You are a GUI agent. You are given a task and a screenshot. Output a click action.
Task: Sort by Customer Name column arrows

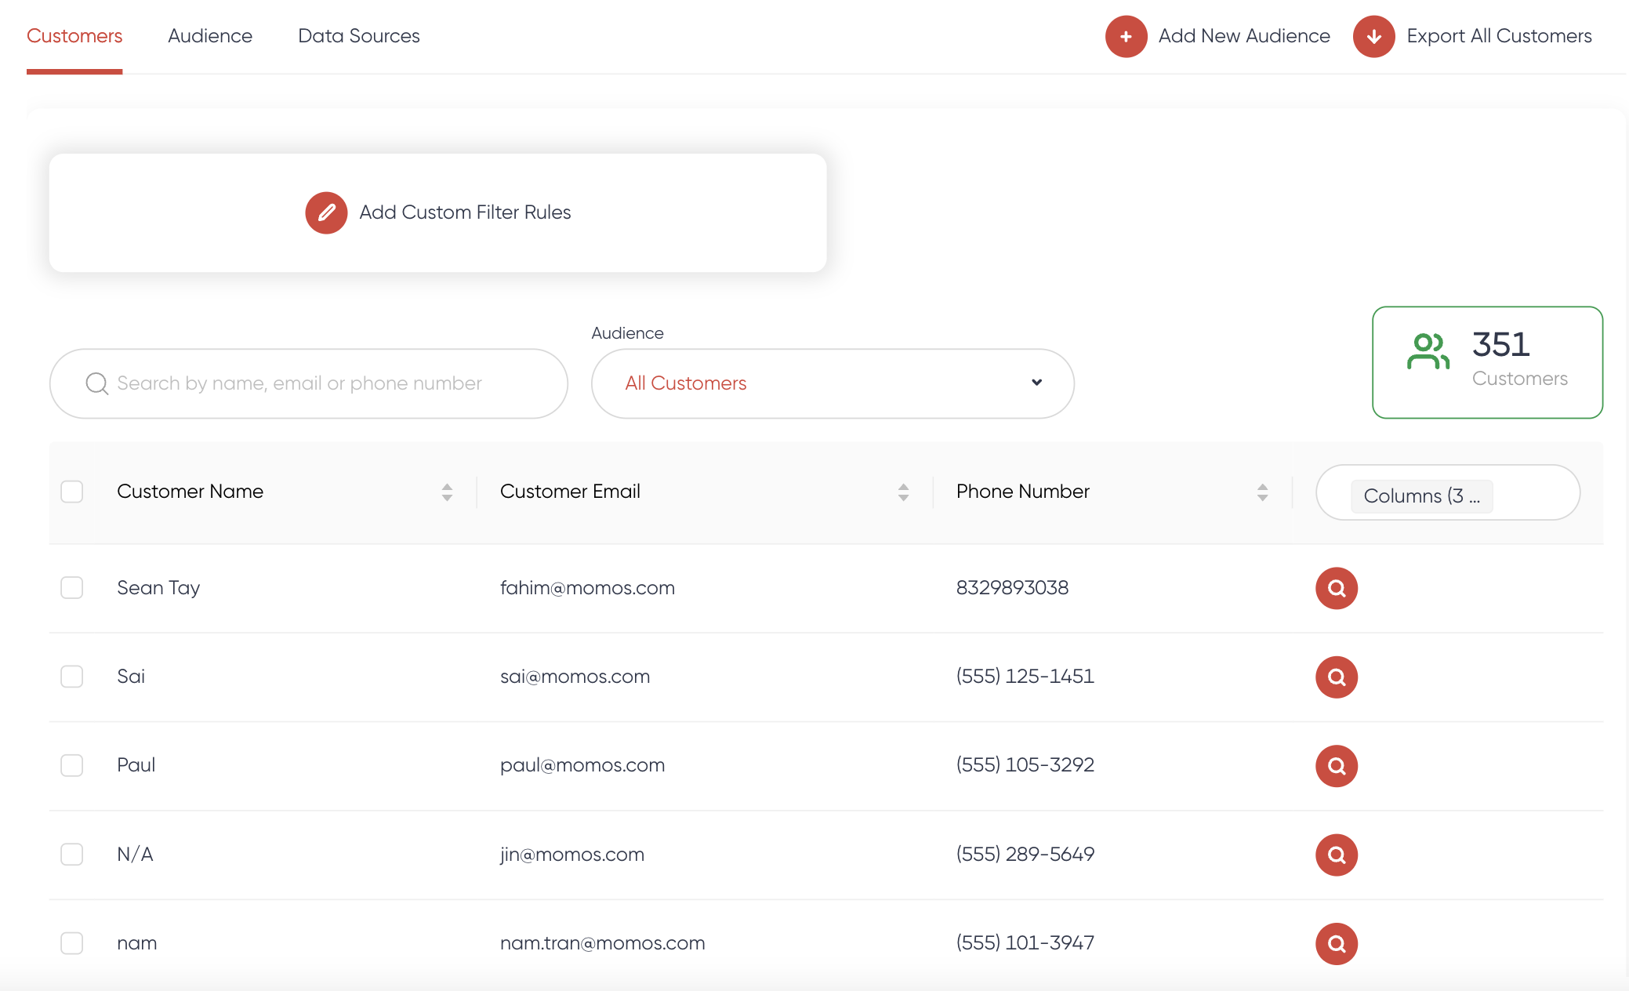(x=447, y=492)
